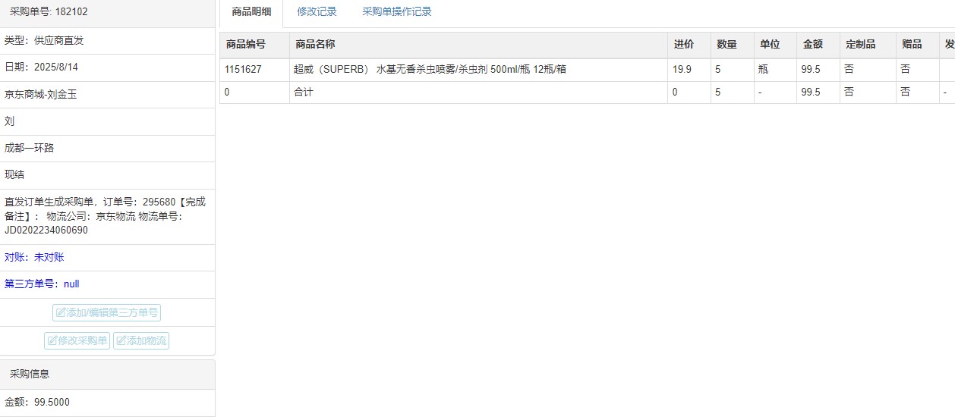Click the 日期：2025/8/14 field

(x=107, y=67)
